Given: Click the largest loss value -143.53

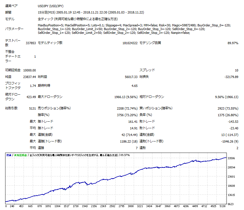Looking at the screenshot, I should click(233, 122).
